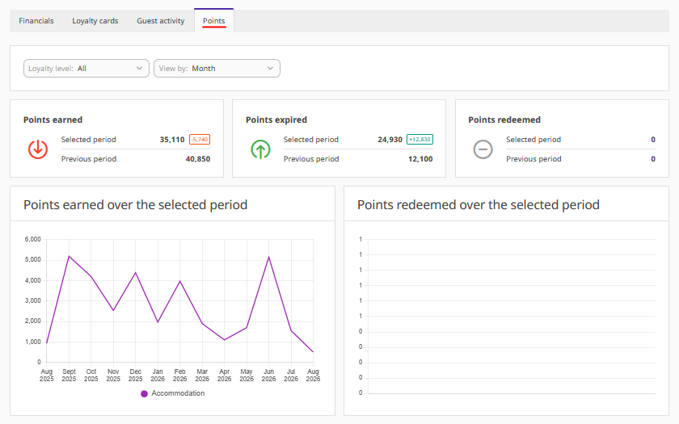Viewport: 679px width, 424px height.
Task: Click the grey minus Points redeemed icon
Action: [x=483, y=149]
